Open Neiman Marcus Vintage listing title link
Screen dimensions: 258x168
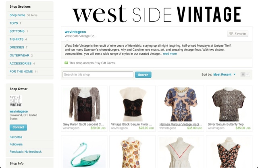coord(181,124)
